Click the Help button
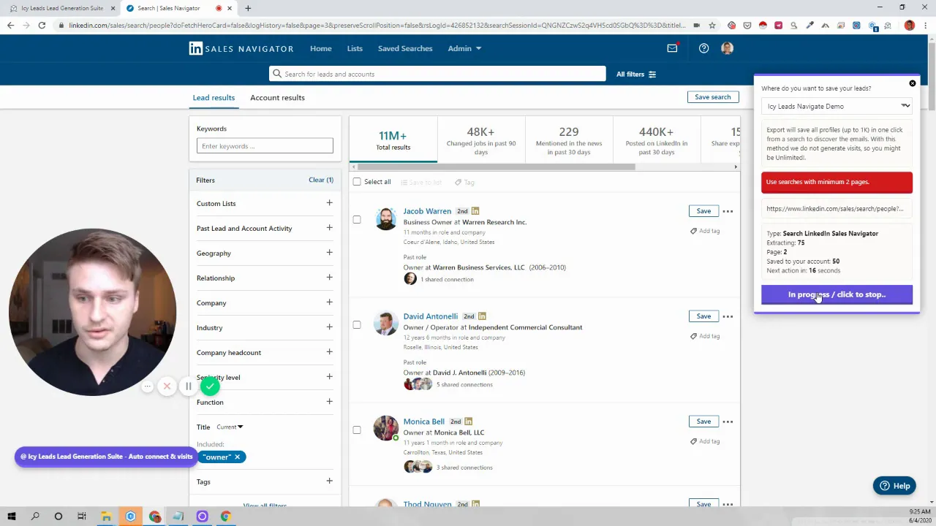 (894, 486)
